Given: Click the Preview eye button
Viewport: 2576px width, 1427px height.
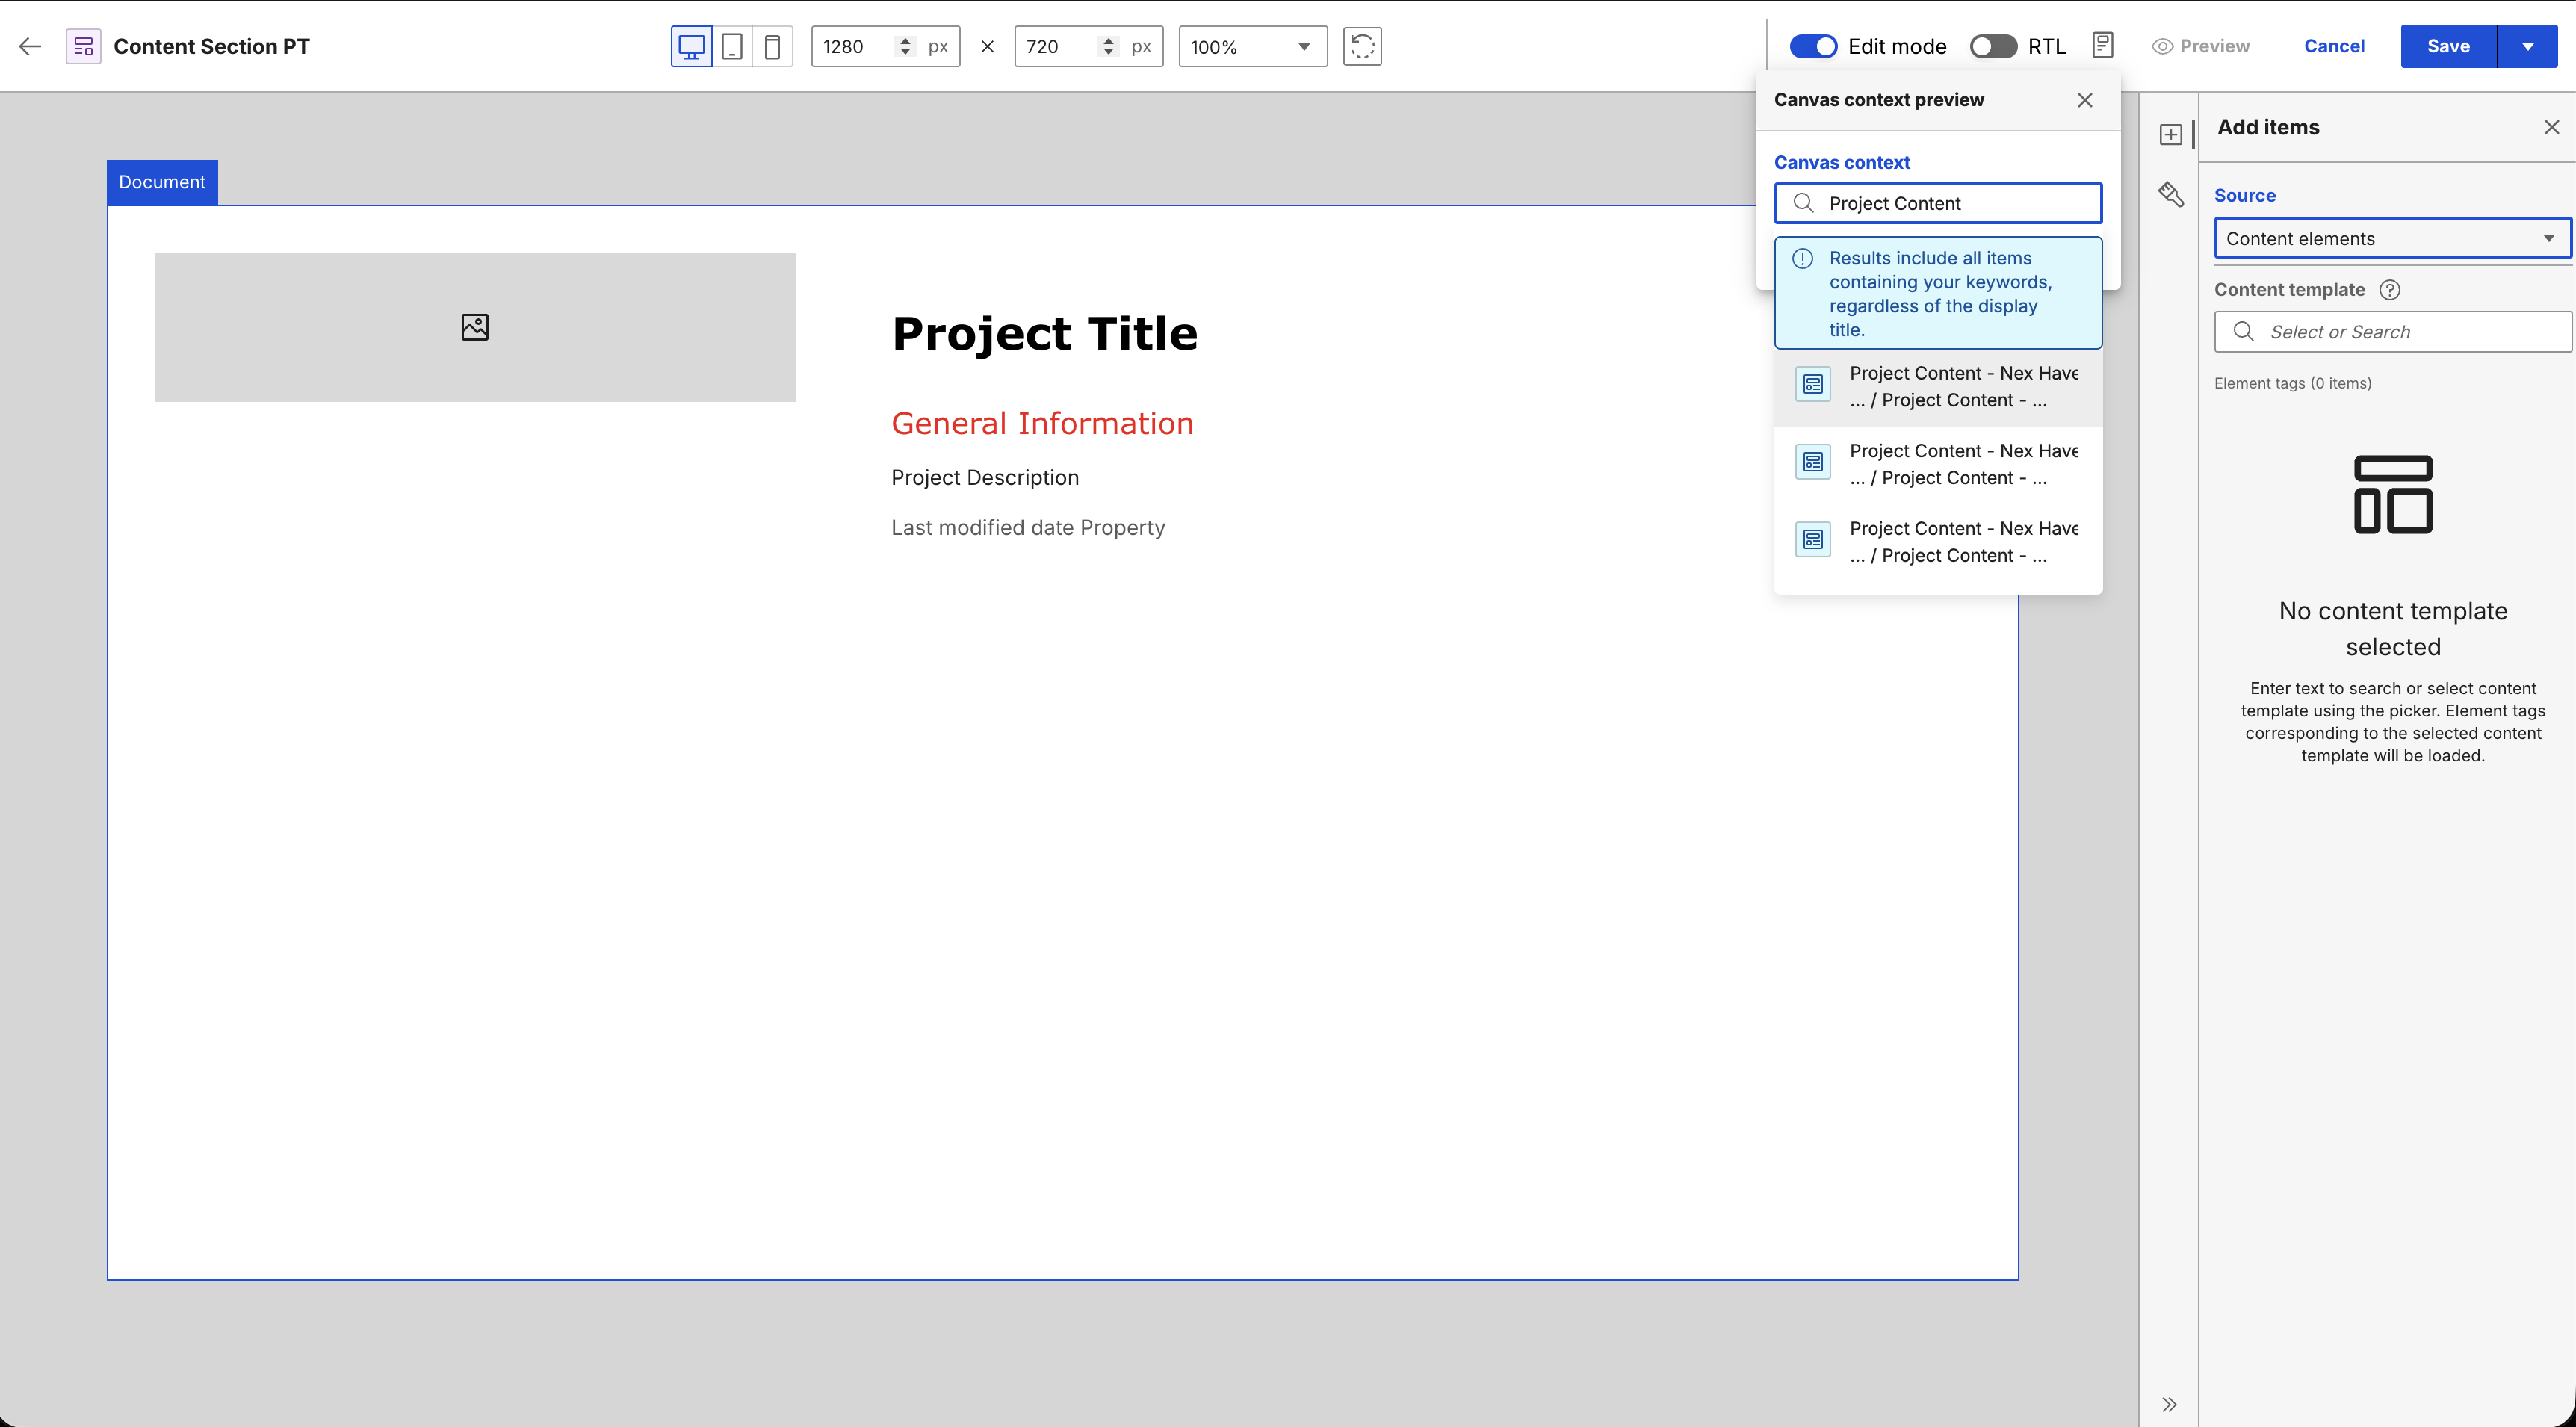Looking at the screenshot, I should tap(2200, 46).
